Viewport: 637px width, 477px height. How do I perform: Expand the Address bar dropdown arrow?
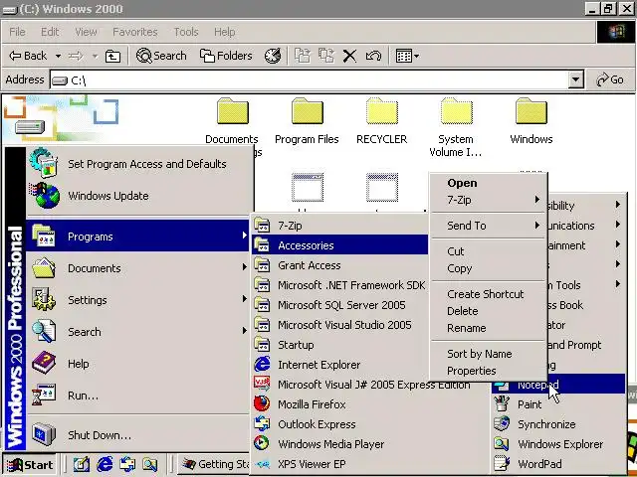(x=575, y=79)
